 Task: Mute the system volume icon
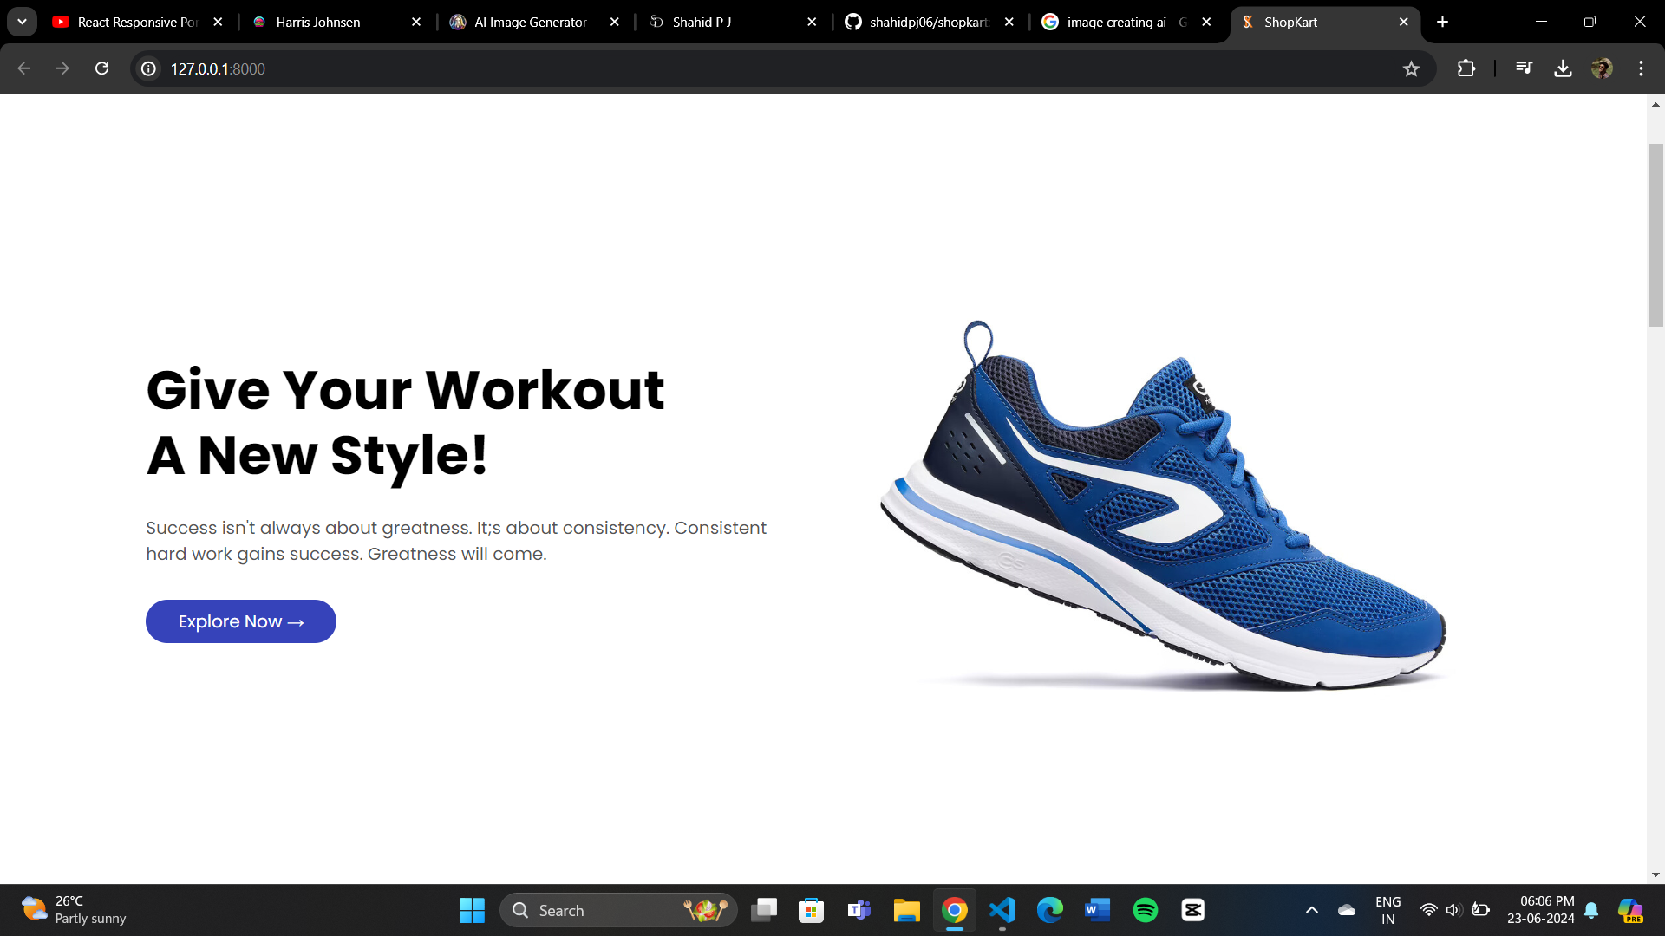pos(1453,910)
